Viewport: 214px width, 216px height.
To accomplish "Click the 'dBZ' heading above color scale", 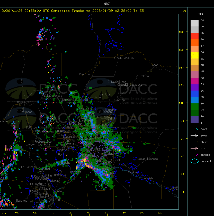I will 201,14.
